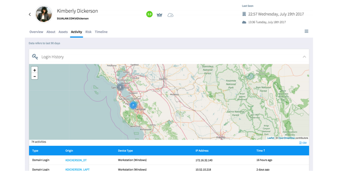
Task: Open the KDICKERSON_DT origin link
Action: [x=76, y=160]
